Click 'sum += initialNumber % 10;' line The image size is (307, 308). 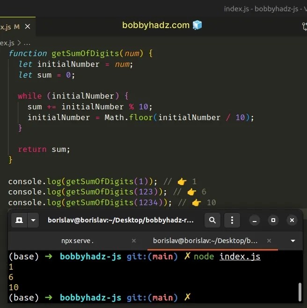pyautogui.click(x=90, y=107)
